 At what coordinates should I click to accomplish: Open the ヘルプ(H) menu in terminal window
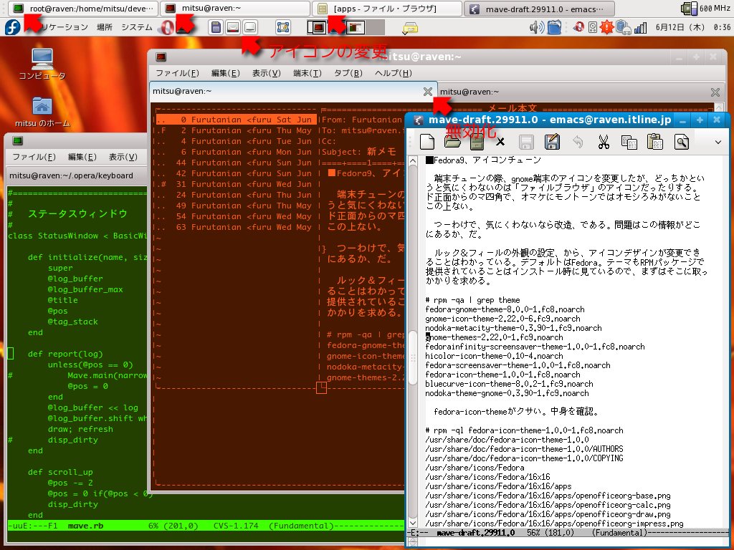click(394, 73)
